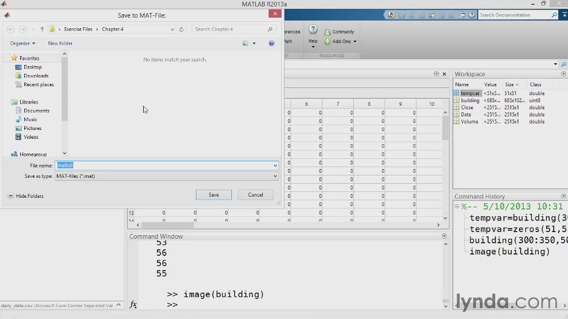
Task: Click the Paste icon in MATLAB quick toolbar
Action: pyautogui.click(x=432, y=15)
